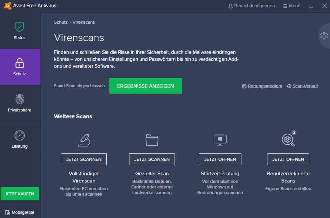Start Vollständiger Virenscan with JETZT SCANNEN
Screen dimensions: 330x218
tap(84, 159)
